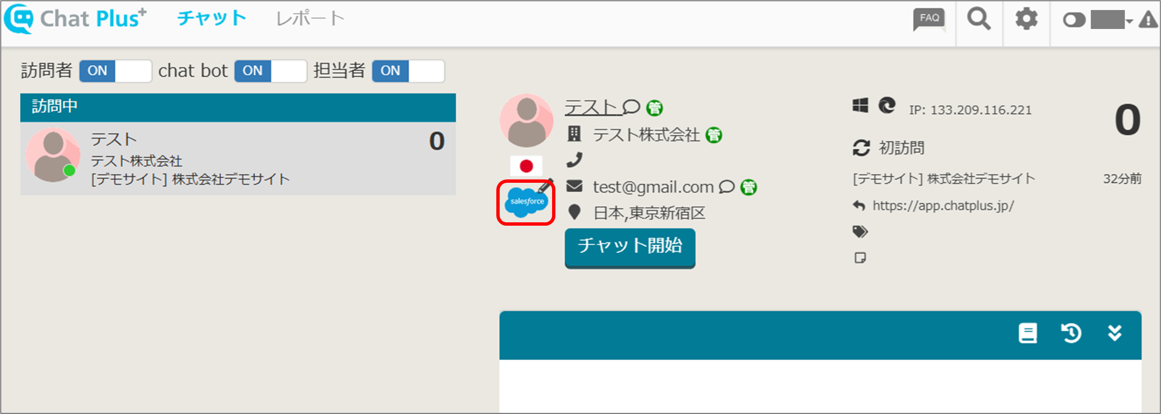This screenshot has width=1161, height=414.
Task: Click the company building icon
Action: (x=574, y=134)
